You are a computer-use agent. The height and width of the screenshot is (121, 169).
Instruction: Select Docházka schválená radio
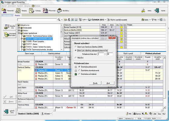(x=79, y=74)
